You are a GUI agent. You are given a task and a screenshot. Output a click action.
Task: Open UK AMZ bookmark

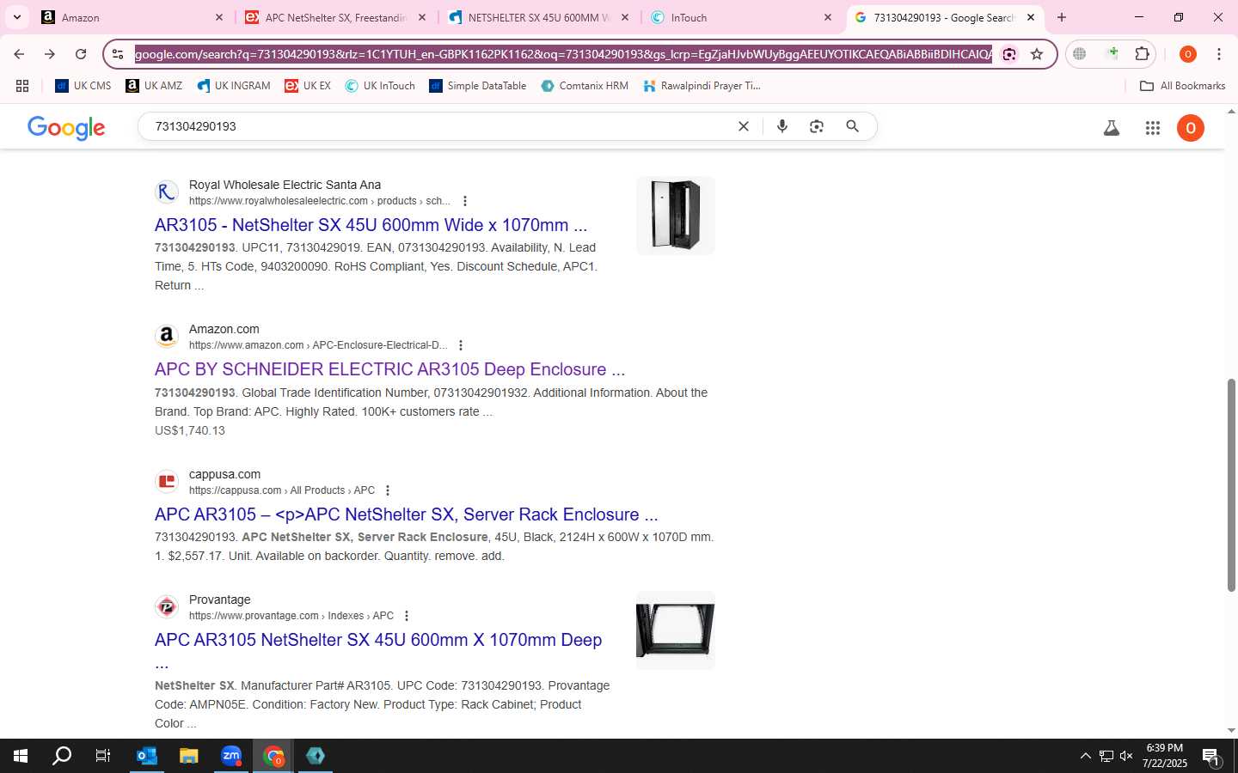click(x=154, y=86)
